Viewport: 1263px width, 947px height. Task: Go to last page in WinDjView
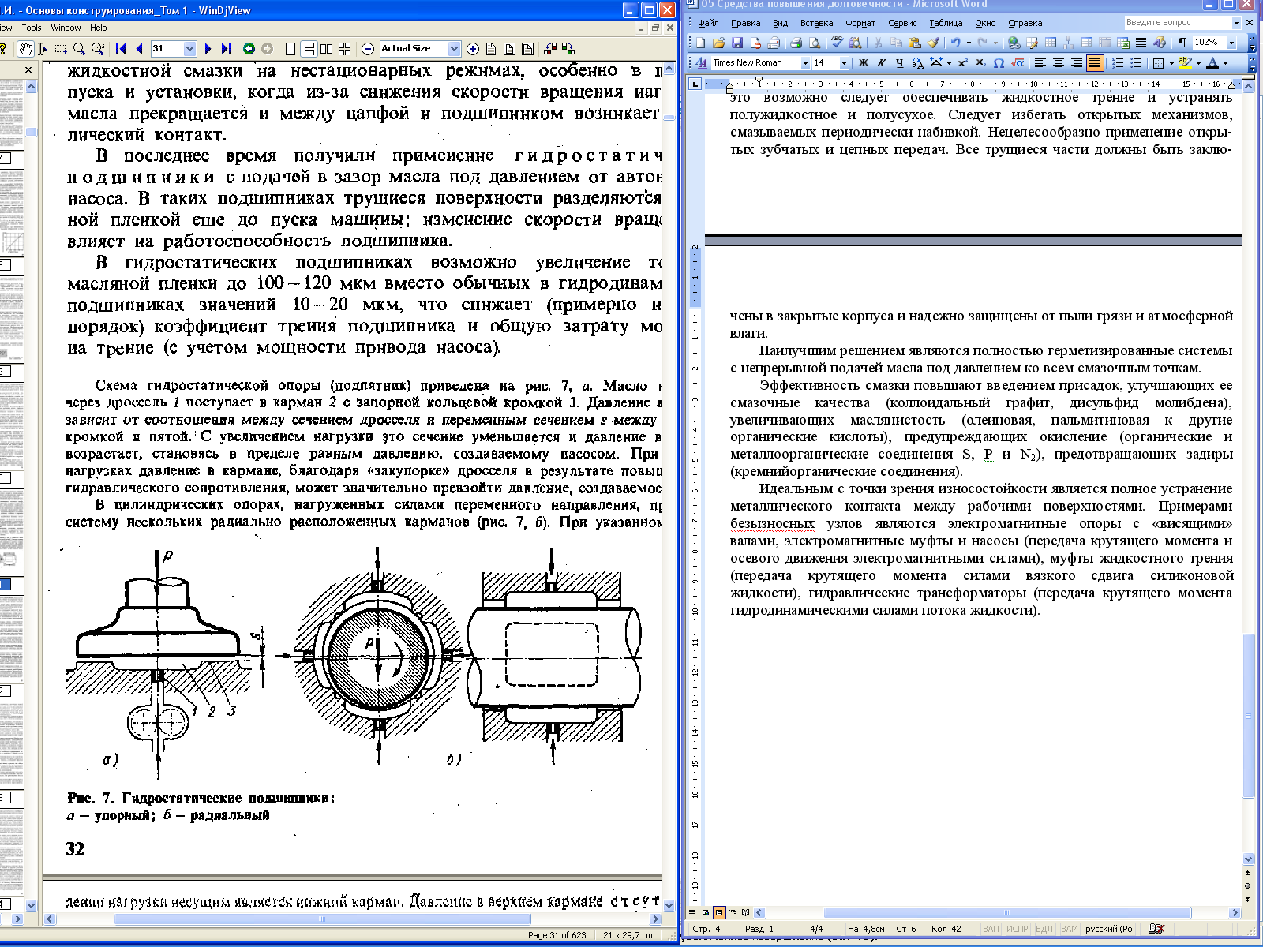tap(226, 49)
